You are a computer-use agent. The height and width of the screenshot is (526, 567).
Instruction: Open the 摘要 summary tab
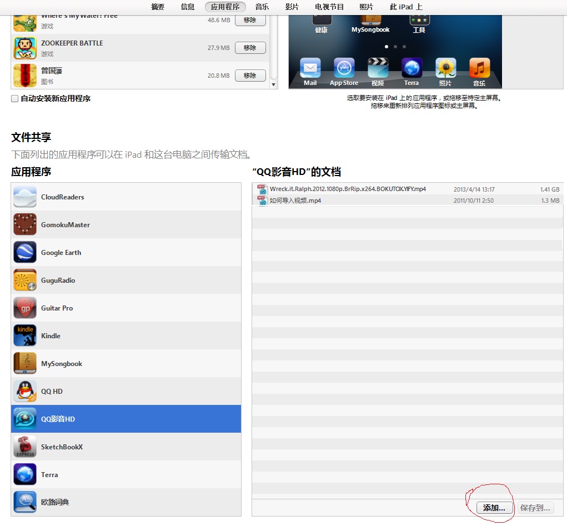158,7
